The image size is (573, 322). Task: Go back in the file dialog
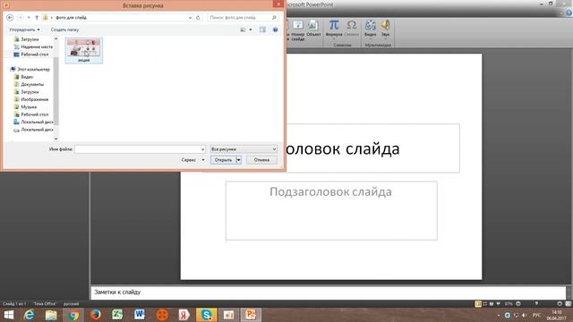(x=10, y=18)
